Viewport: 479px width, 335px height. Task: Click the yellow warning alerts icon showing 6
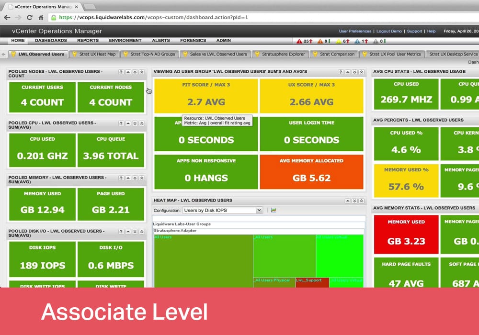pos(339,41)
